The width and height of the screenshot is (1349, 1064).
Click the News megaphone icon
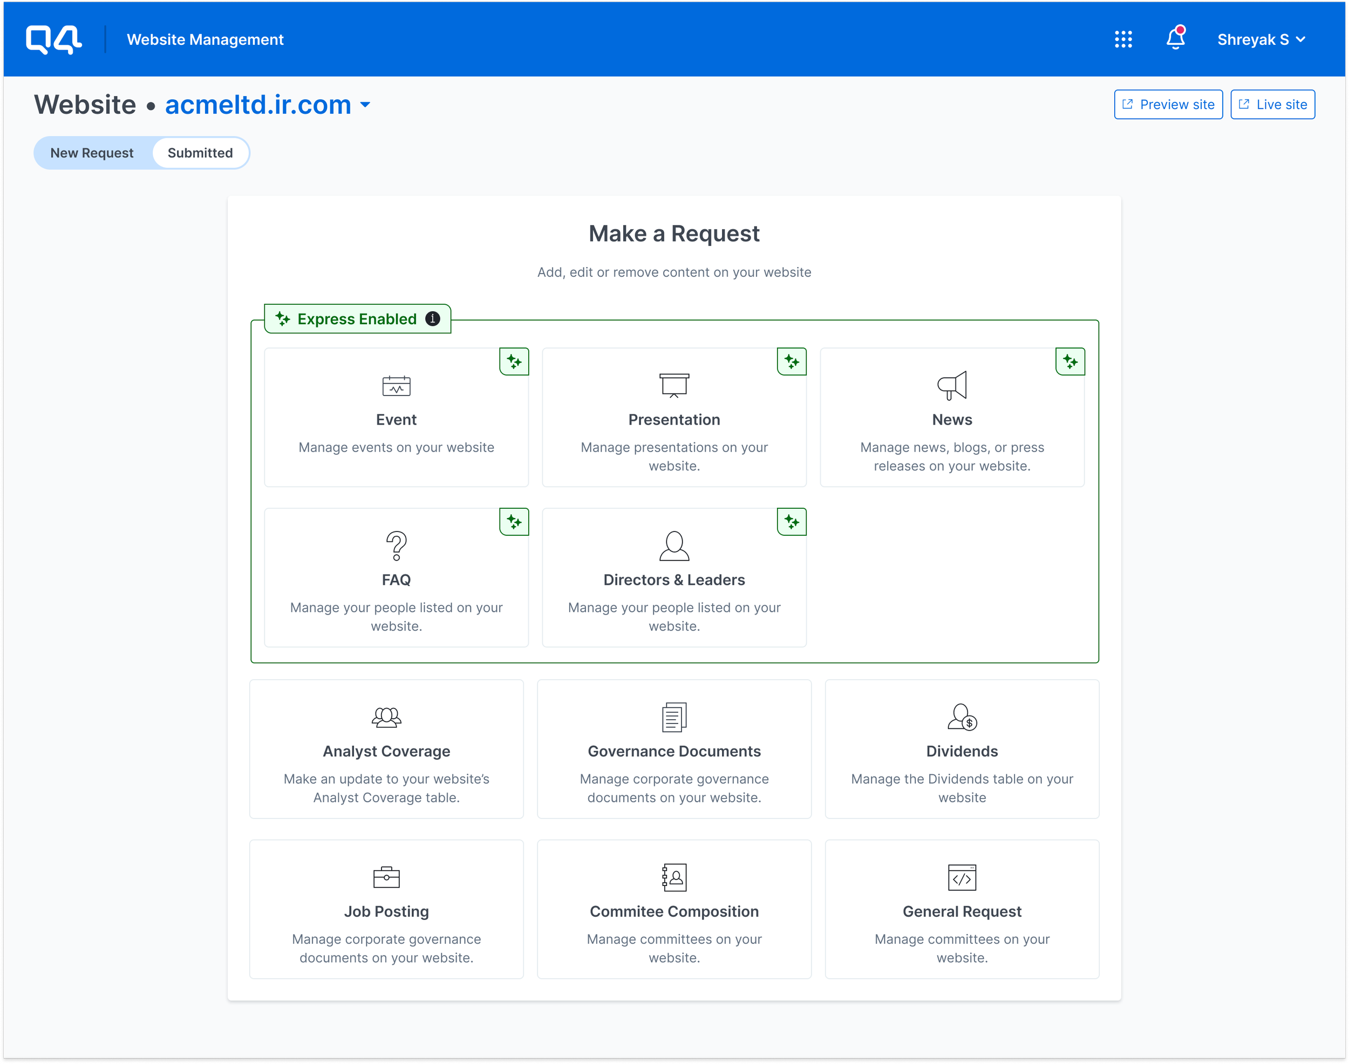951,386
